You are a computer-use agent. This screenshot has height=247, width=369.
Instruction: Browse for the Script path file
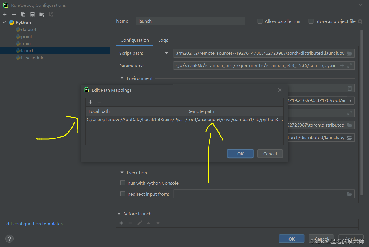(350, 53)
